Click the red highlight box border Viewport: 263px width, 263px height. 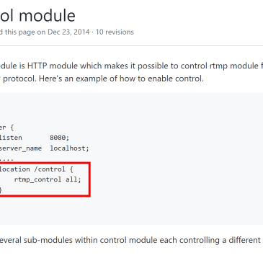coord(89,179)
